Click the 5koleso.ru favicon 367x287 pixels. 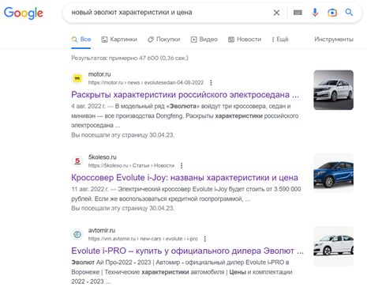[x=77, y=161]
